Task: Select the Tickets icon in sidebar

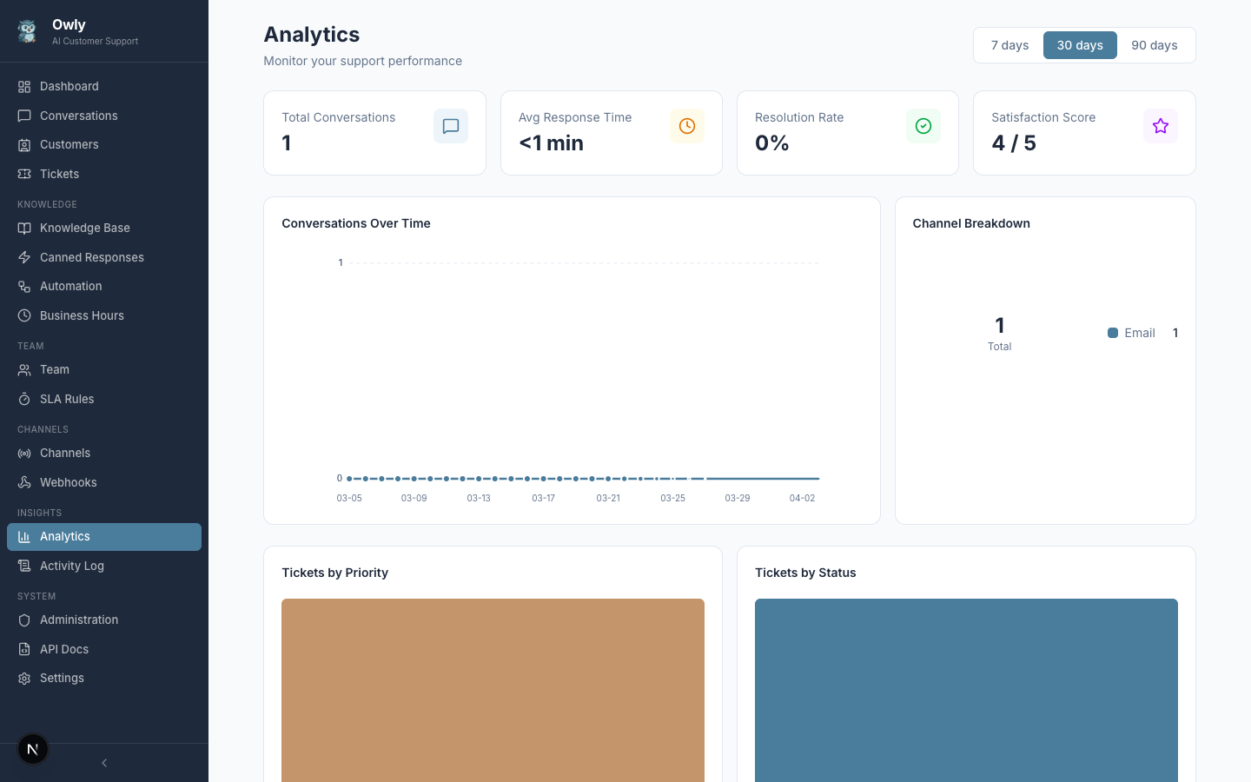Action: (x=24, y=174)
